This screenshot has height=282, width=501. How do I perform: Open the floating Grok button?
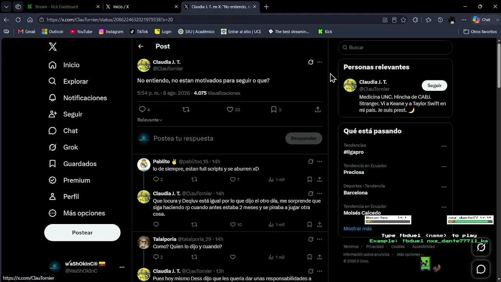[481, 247]
